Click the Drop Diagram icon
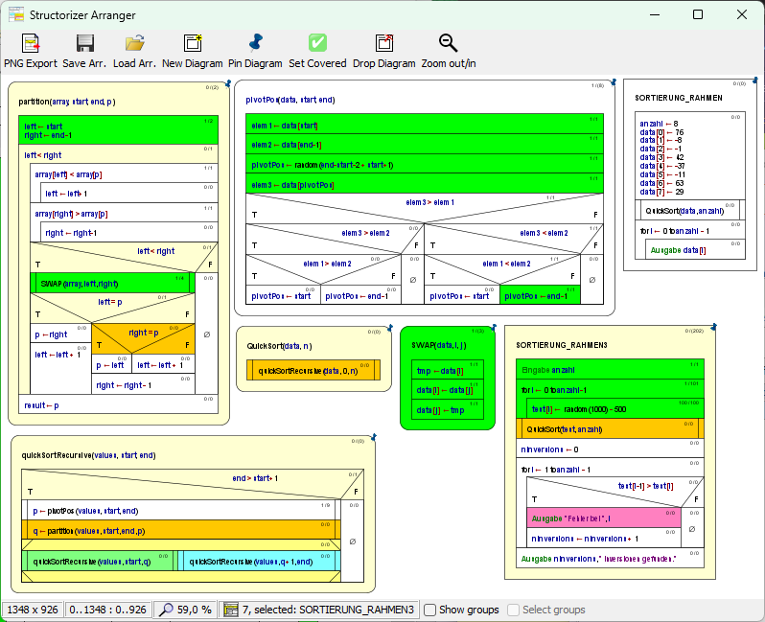The width and height of the screenshot is (765, 622). tap(384, 43)
